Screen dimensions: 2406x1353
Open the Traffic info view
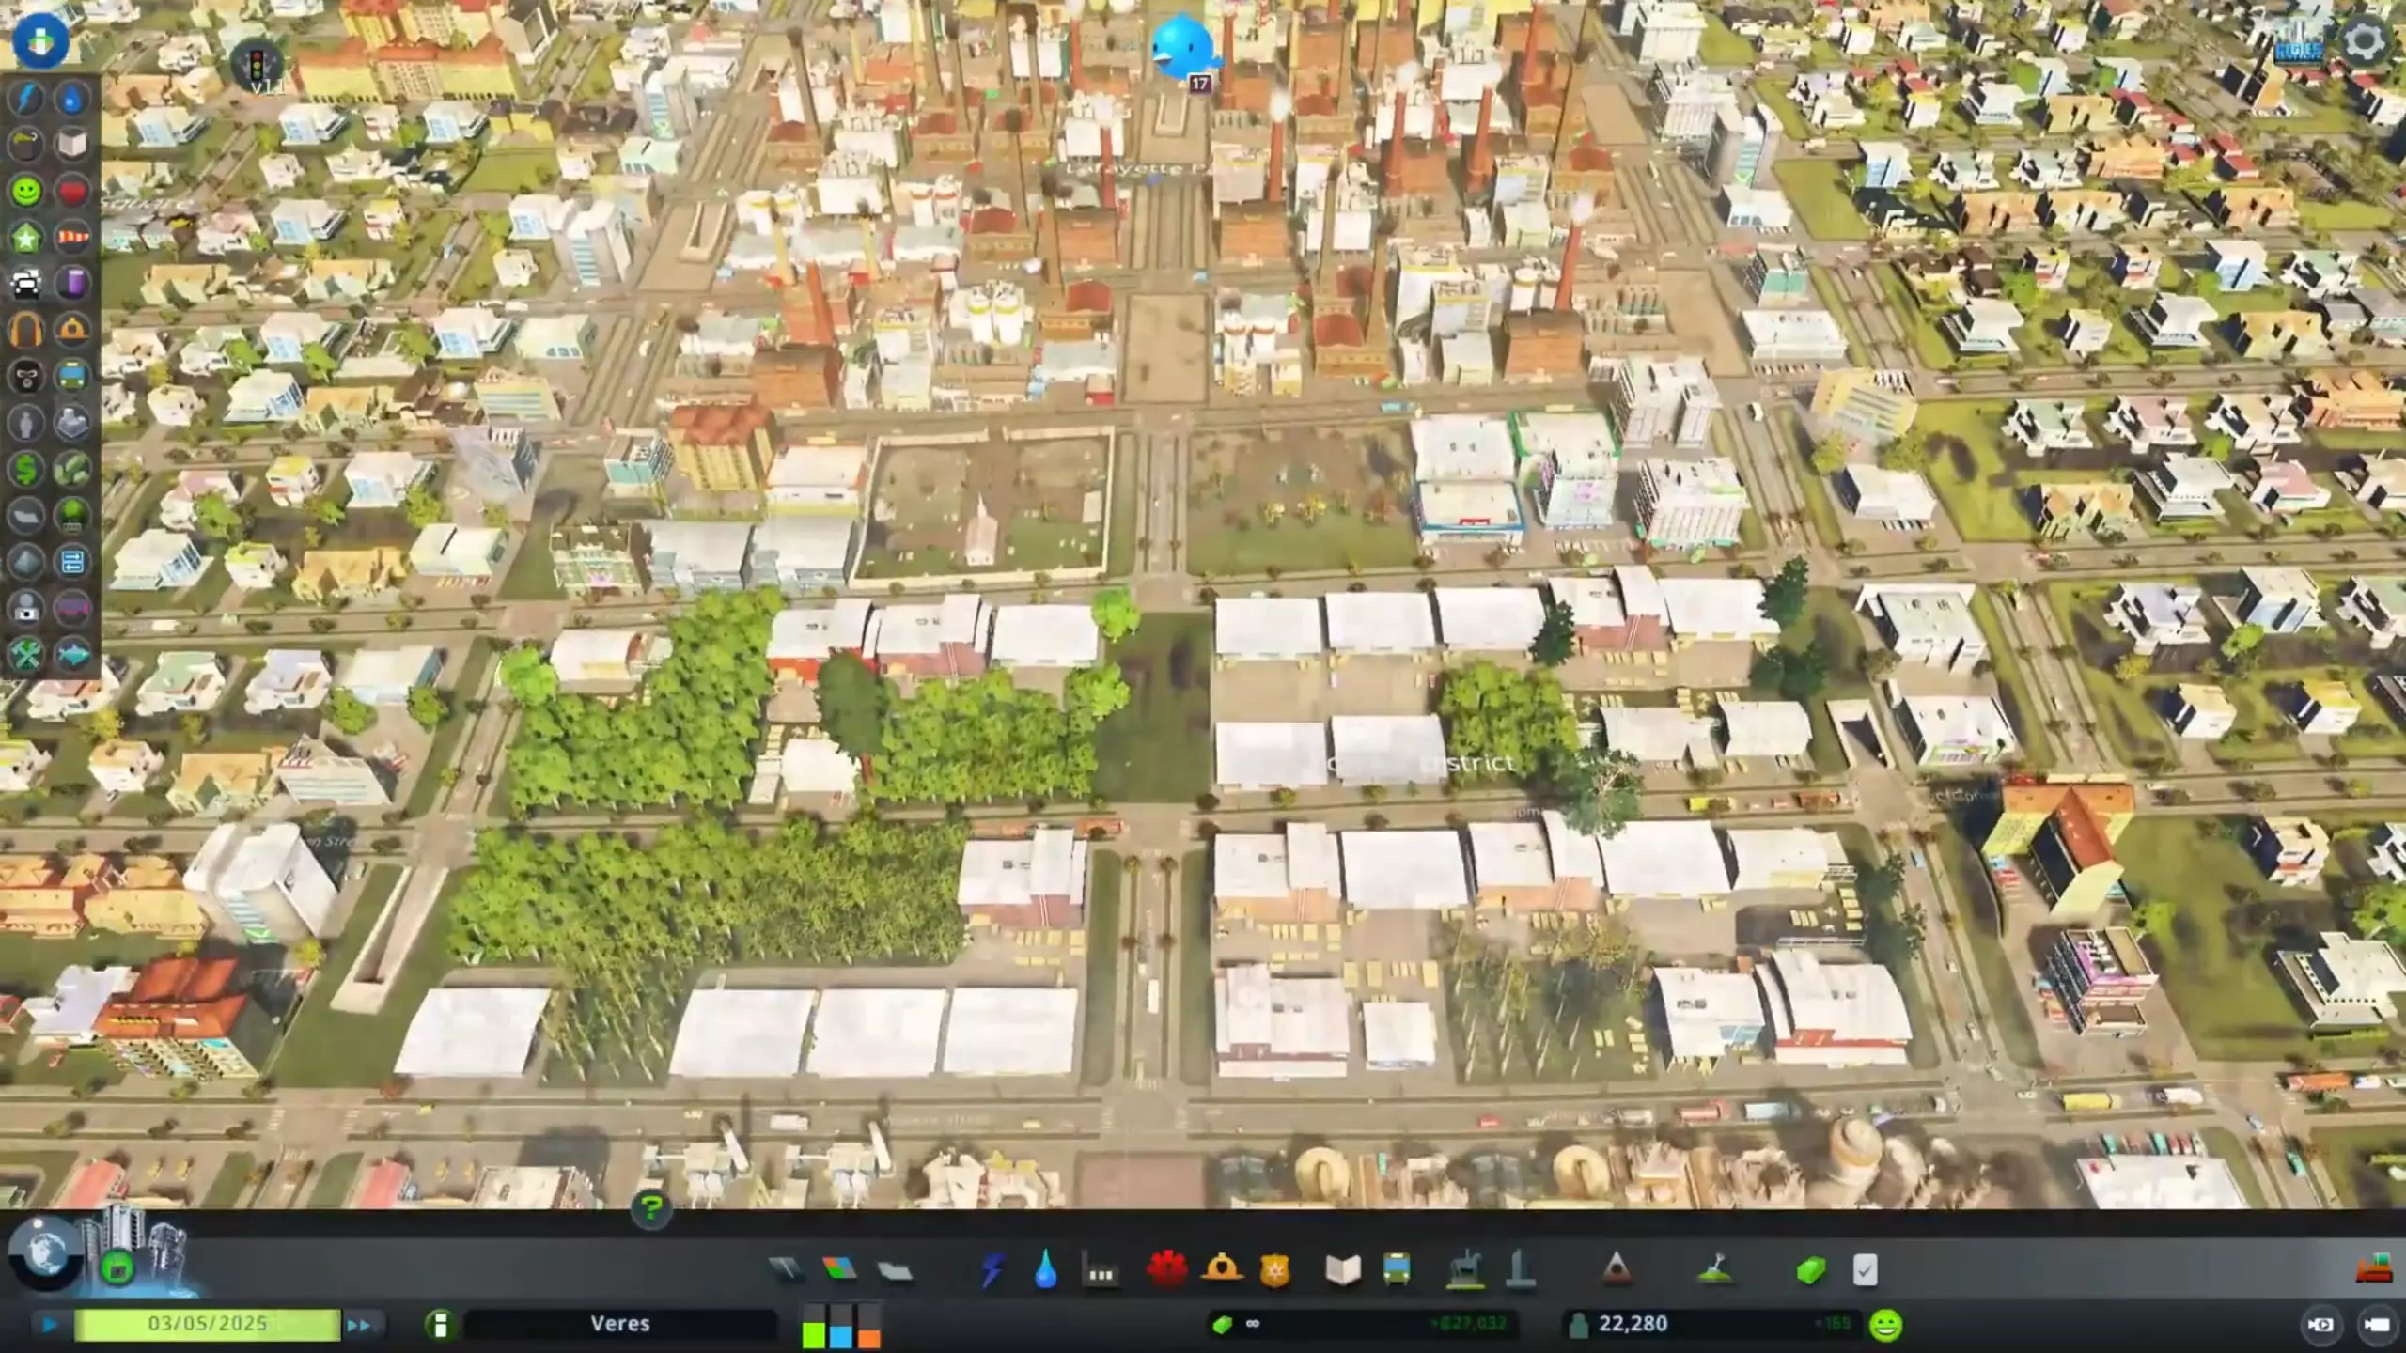click(26, 283)
